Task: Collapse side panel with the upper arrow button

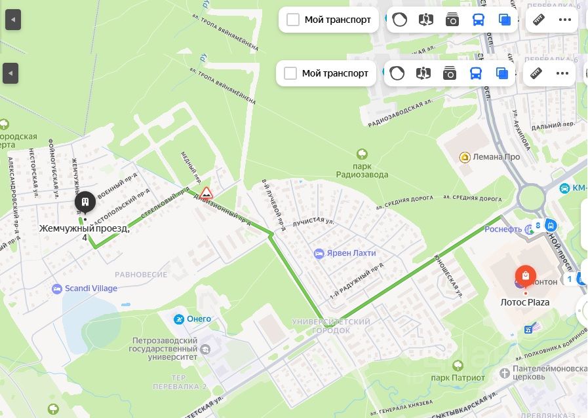Action: [13, 20]
